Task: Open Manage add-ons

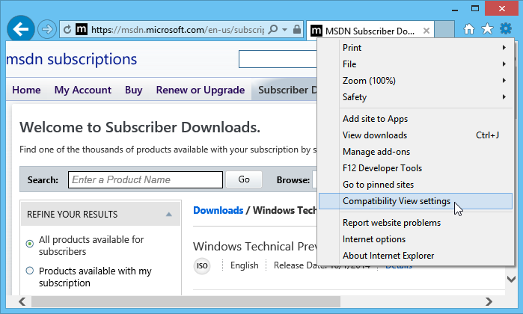Action: [415, 152]
